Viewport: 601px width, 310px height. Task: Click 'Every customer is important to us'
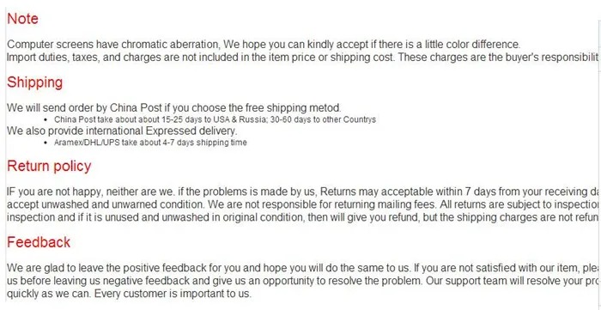click(173, 294)
